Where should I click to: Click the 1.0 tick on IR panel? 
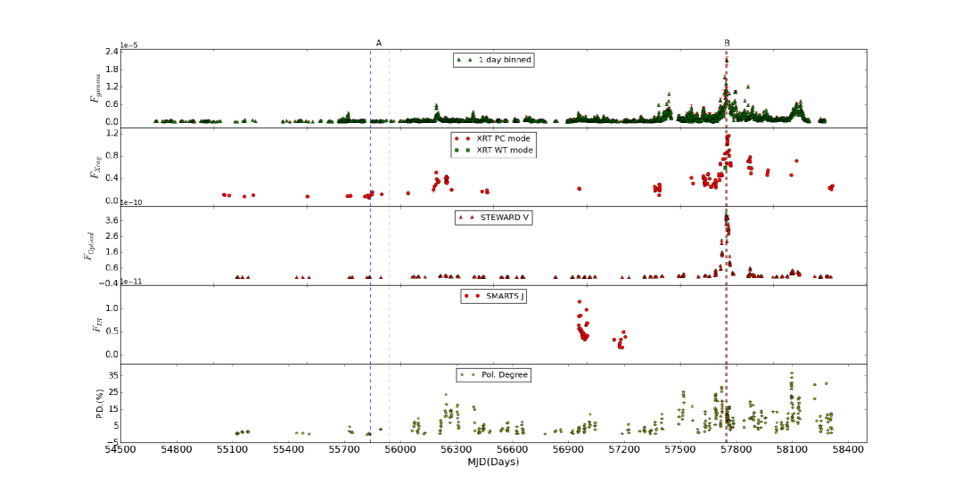111,308
